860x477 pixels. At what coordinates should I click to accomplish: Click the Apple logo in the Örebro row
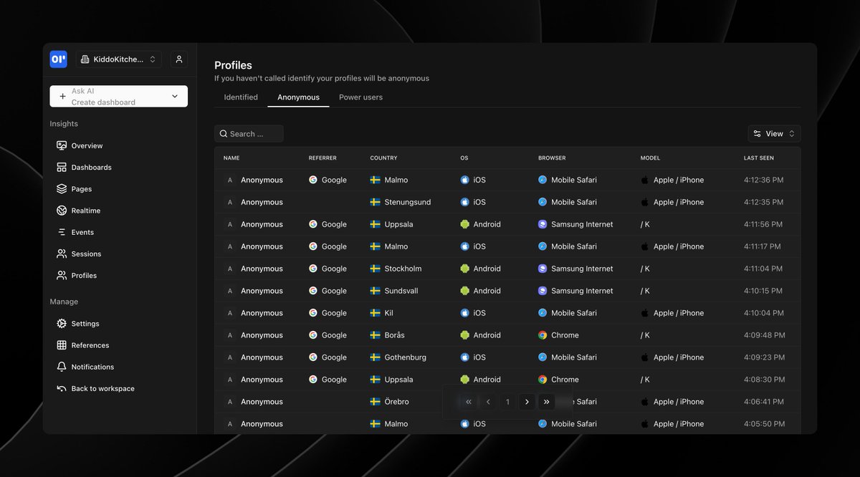(x=644, y=401)
